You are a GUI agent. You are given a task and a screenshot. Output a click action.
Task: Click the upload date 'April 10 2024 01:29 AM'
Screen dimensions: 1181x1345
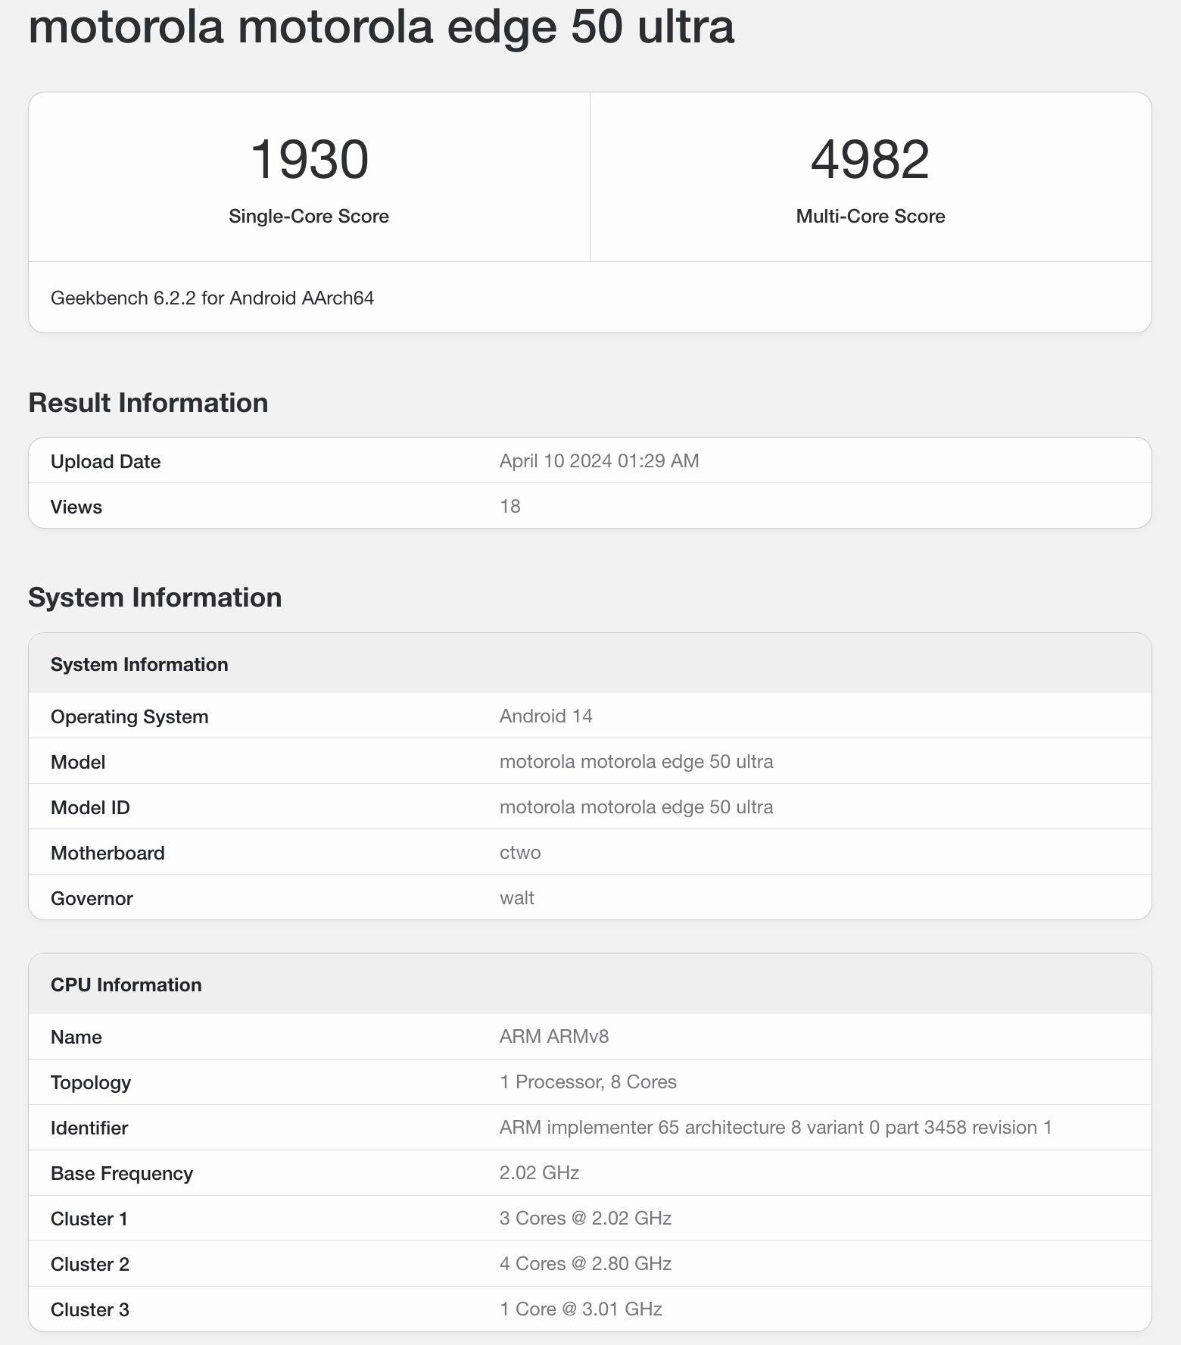click(599, 461)
